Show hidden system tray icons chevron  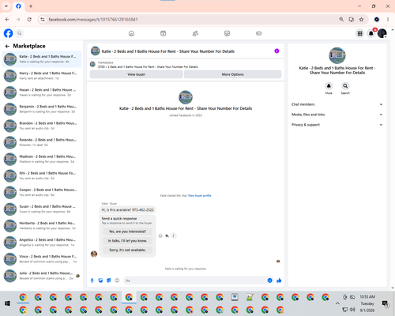[337, 303]
